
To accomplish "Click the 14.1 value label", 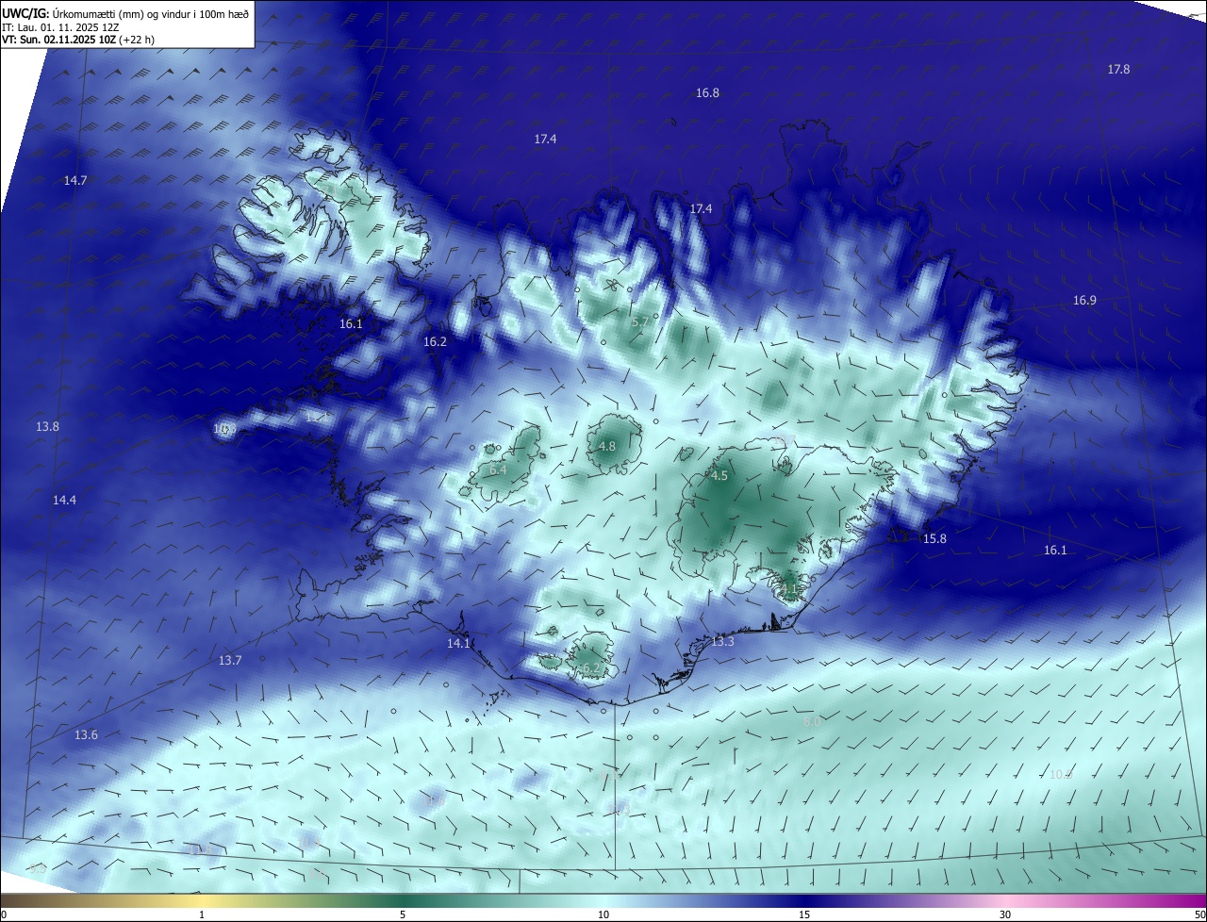I will (458, 644).
